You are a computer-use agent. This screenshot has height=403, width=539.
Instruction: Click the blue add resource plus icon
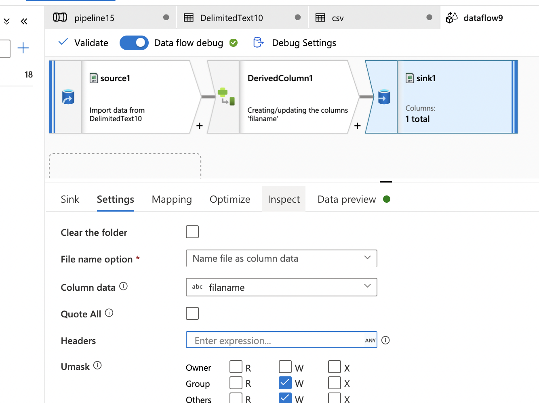coord(23,48)
